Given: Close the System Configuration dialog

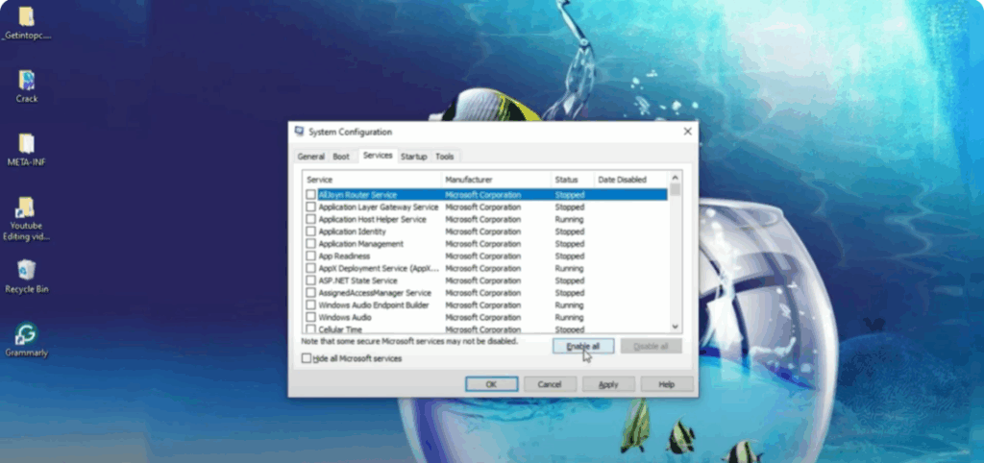Looking at the screenshot, I should pos(688,132).
